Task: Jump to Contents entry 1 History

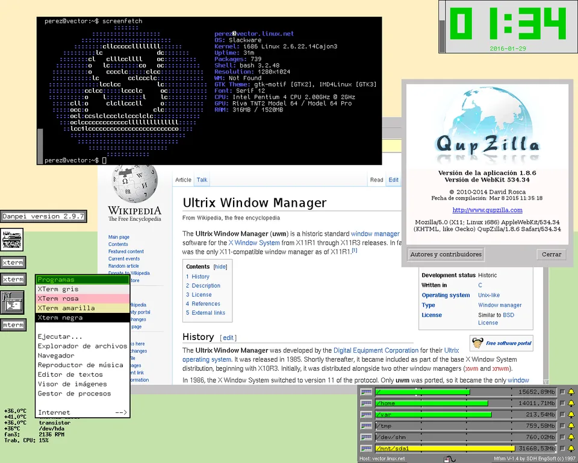Action: click(x=197, y=277)
